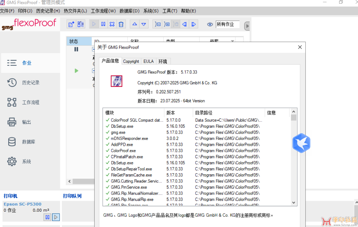Click the right-pointing arrow toolbar icon
The height and width of the screenshot is (227, 358).
point(194,24)
